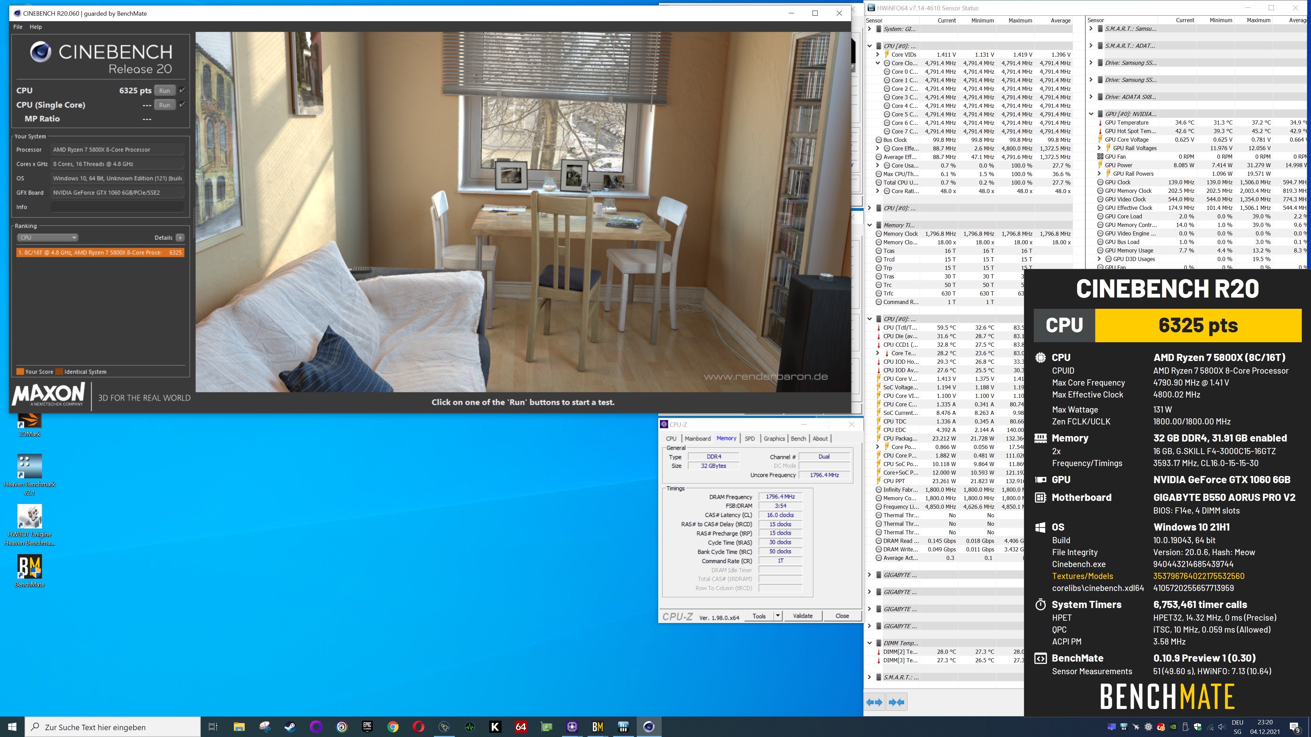Click the Windows search box
The image size is (1311, 737).
tap(112, 727)
